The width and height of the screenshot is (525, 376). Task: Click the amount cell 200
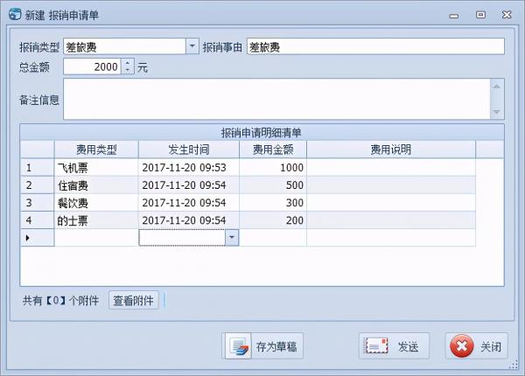273,220
